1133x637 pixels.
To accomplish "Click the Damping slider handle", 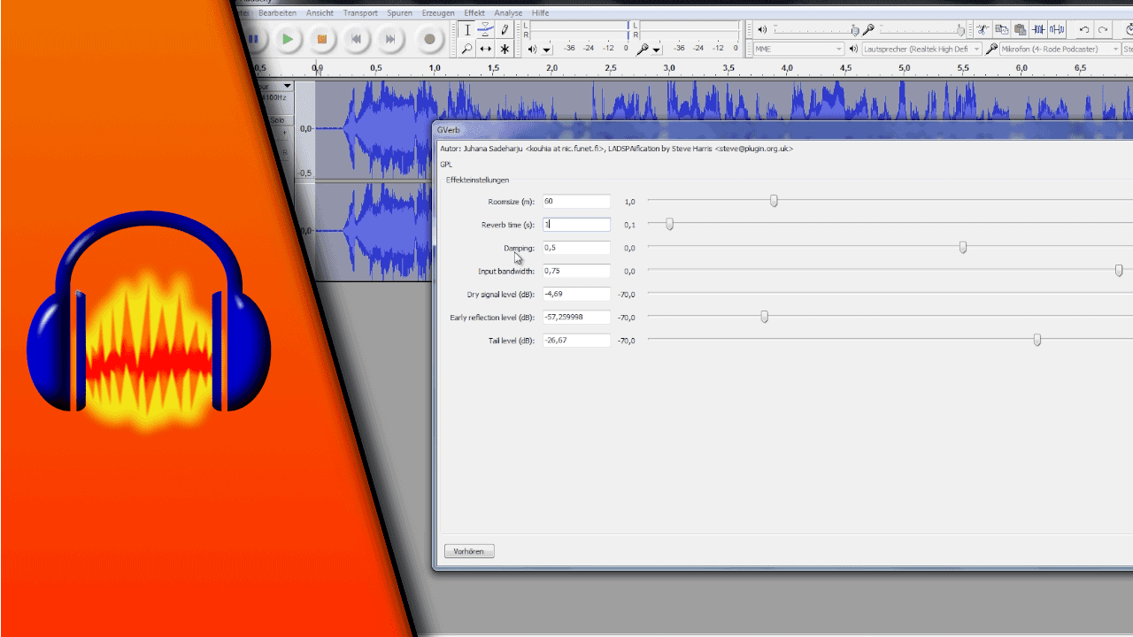I will pos(963,247).
